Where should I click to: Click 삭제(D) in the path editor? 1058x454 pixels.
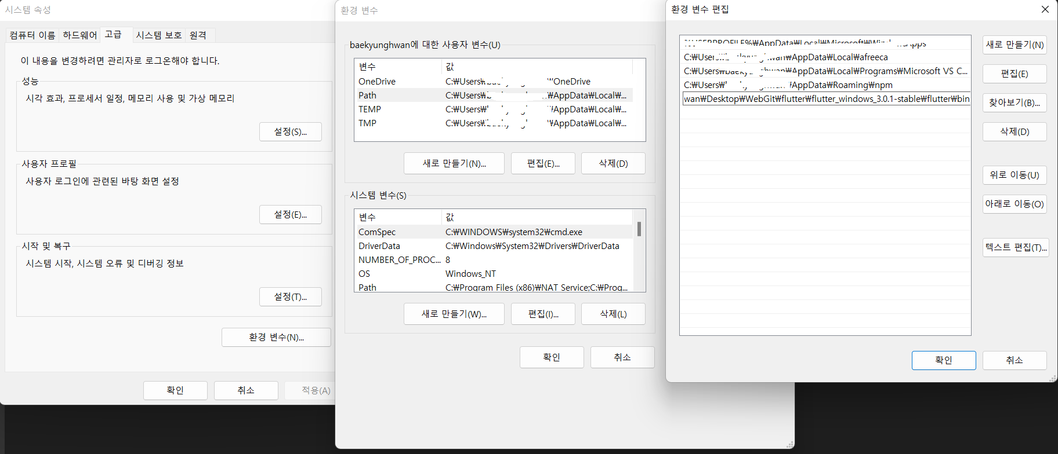pos(1014,131)
